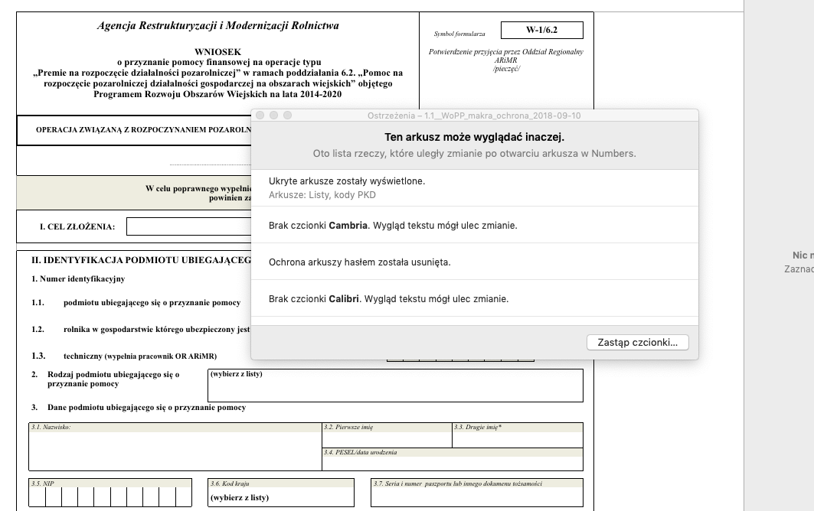Close the Ostrzeżenia warnings window
814x511 pixels.
point(260,116)
